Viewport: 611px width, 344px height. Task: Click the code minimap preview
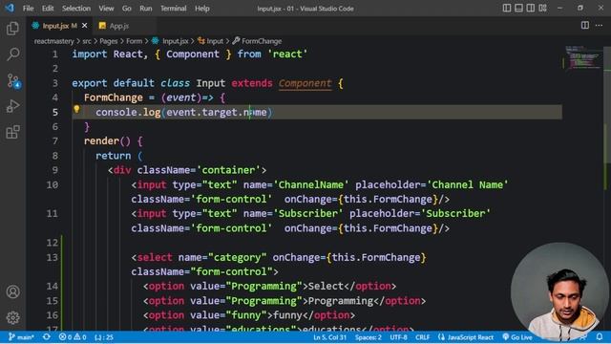[x=583, y=58]
